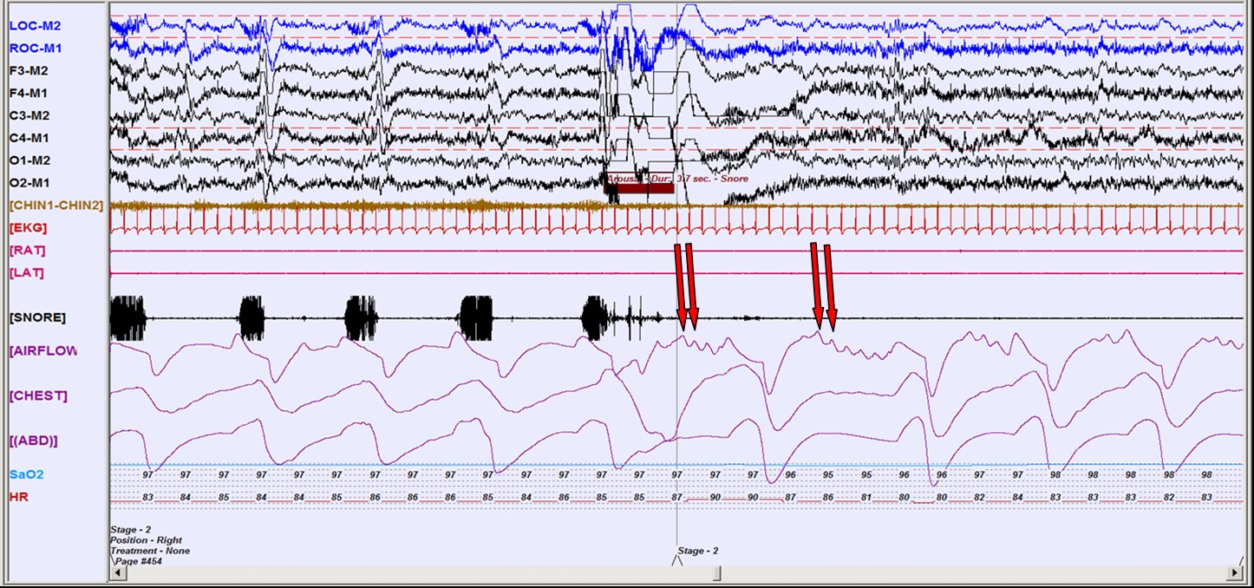
Task: Select the HR channel label
Action: [x=17, y=497]
